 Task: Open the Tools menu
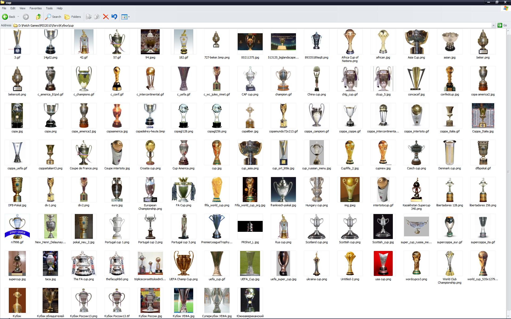coord(49,8)
